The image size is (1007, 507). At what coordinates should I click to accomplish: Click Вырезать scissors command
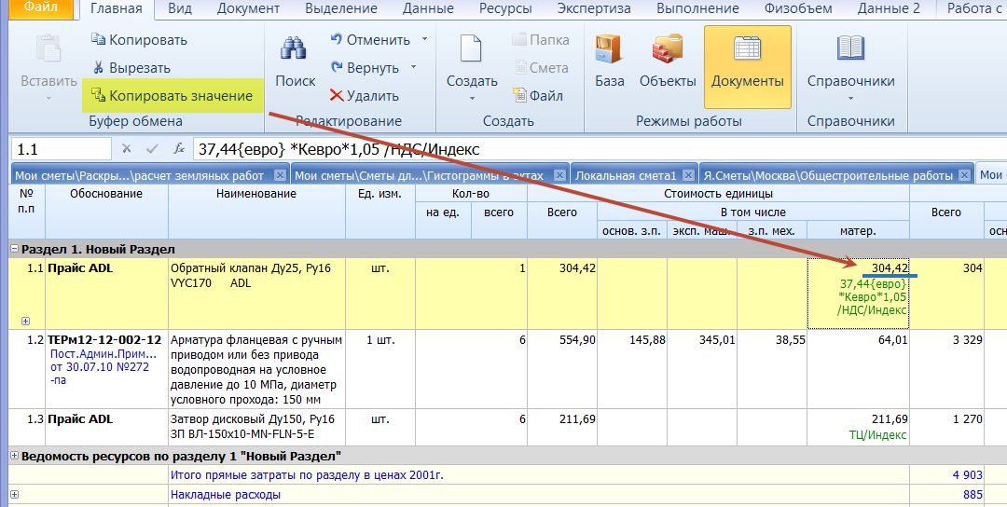pyautogui.click(x=131, y=67)
